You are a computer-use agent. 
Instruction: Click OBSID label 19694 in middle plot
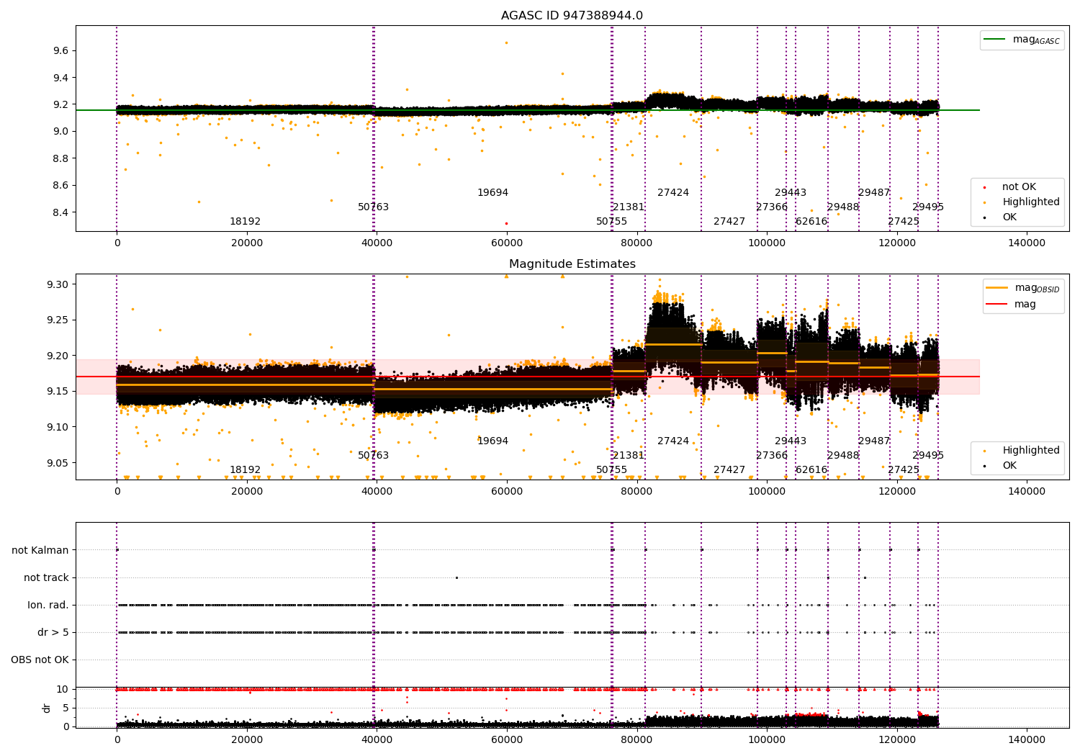pos(492,441)
